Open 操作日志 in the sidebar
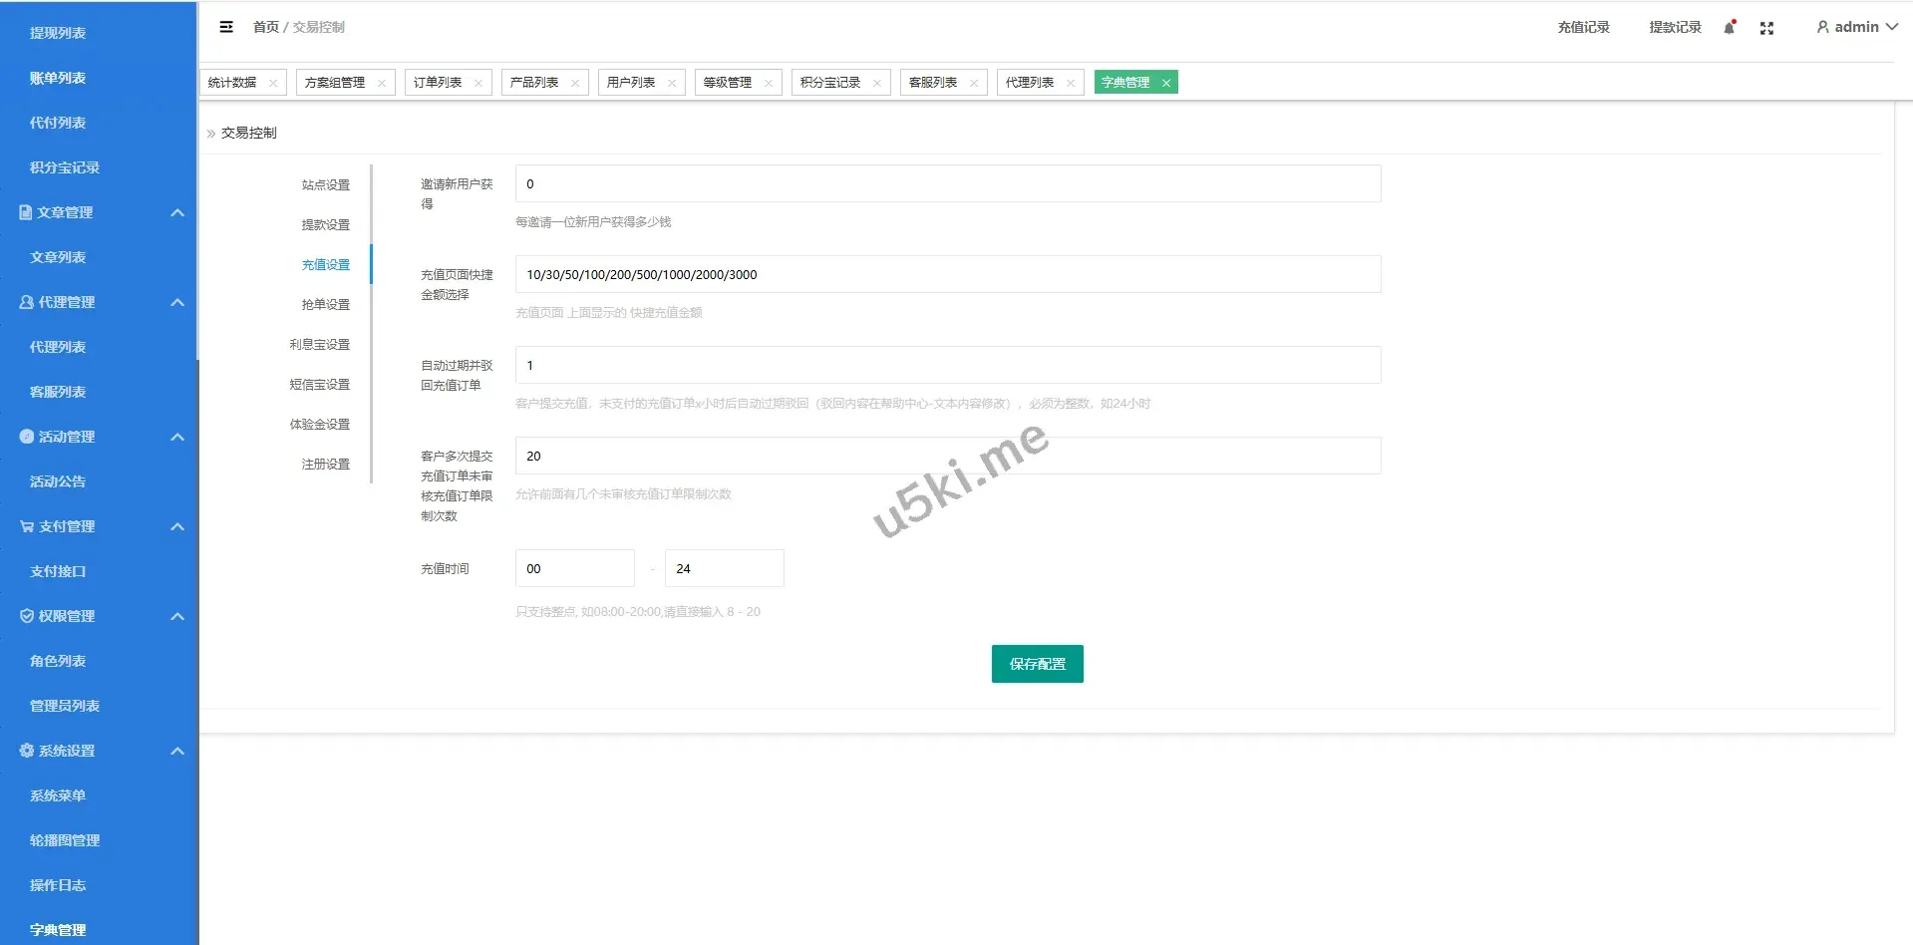The image size is (1913, 945). [x=58, y=885]
